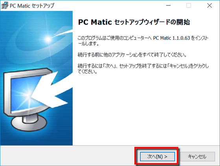This screenshot has width=220, height=166.
Task: Minimize the PC Matic setup window
Action: (168, 6)
